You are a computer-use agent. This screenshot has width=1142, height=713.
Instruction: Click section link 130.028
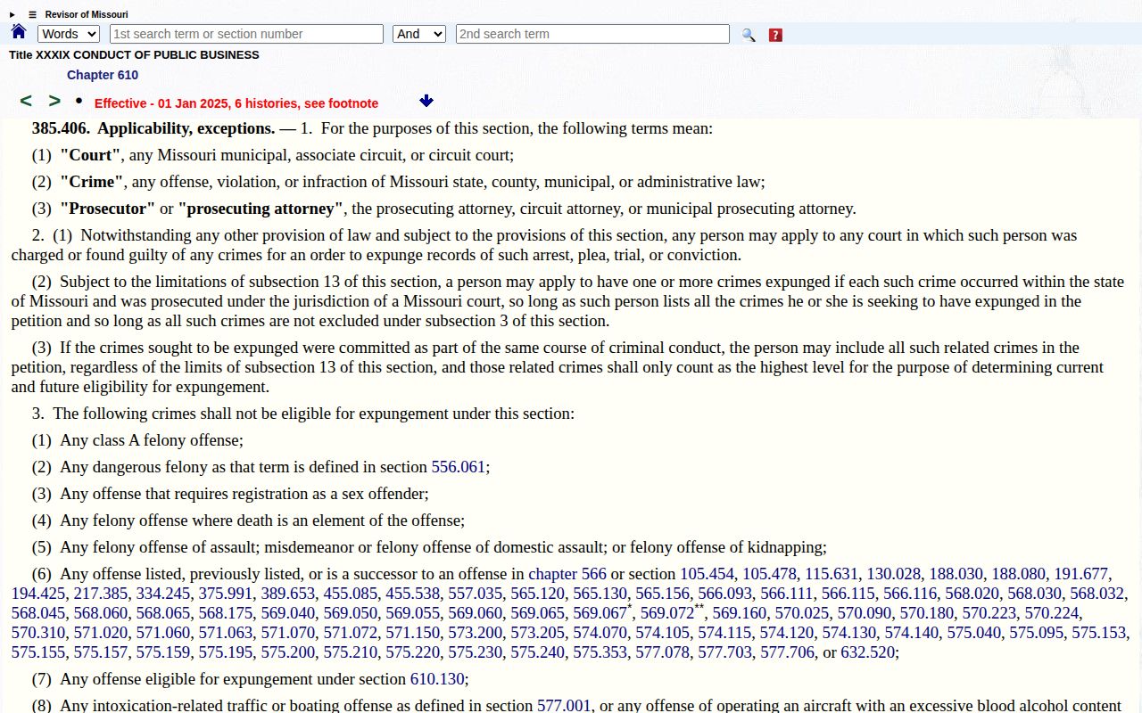(893, 574)
